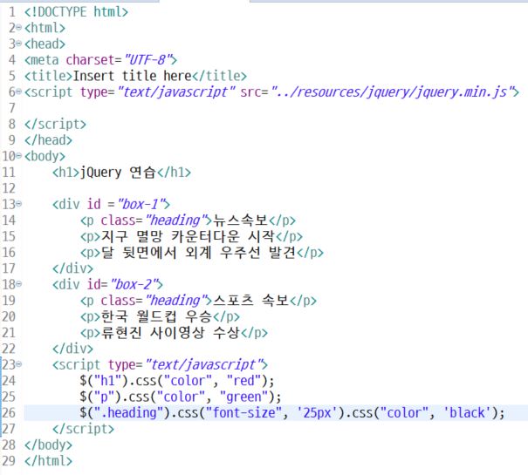528x475 pixels.
Task: Click the $("h1") selector on line 24
Action: tap(105, 381)
